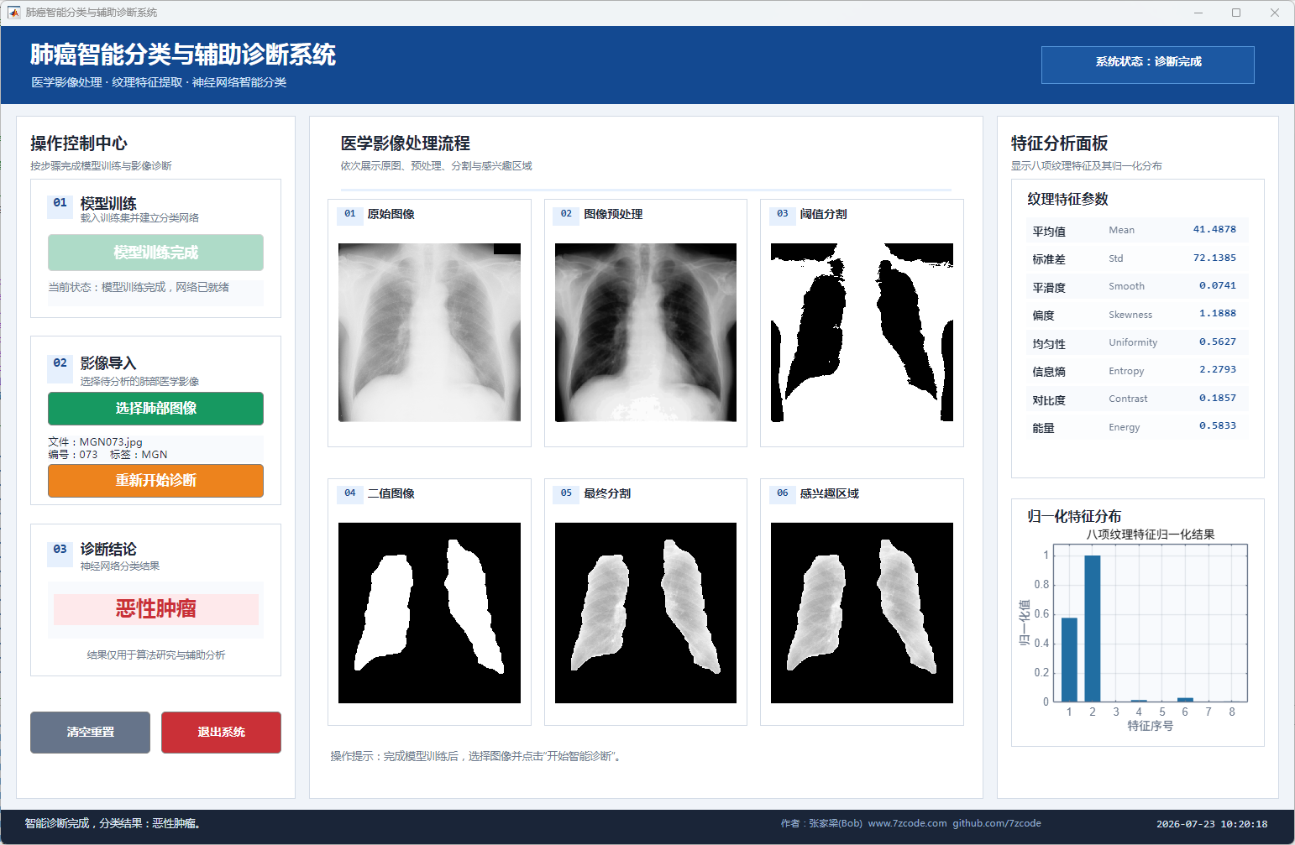Screen dimensions: 1295x845
Task: Click the 01 step badge for 模型训练
Action: pos(60,204)
